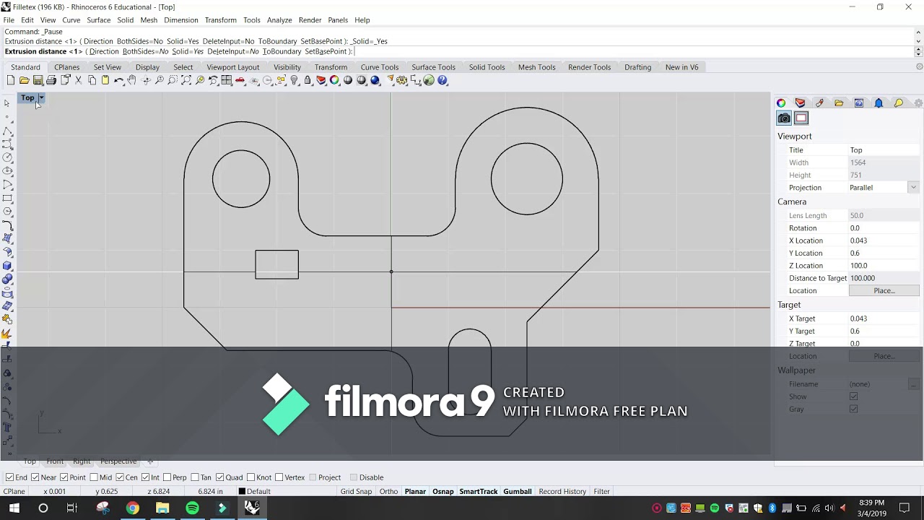Open the Display monitor panel icon

click(859, 103)
